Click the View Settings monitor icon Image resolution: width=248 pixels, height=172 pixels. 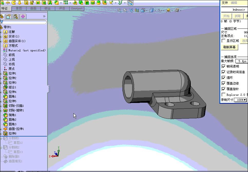click(177, 11)
